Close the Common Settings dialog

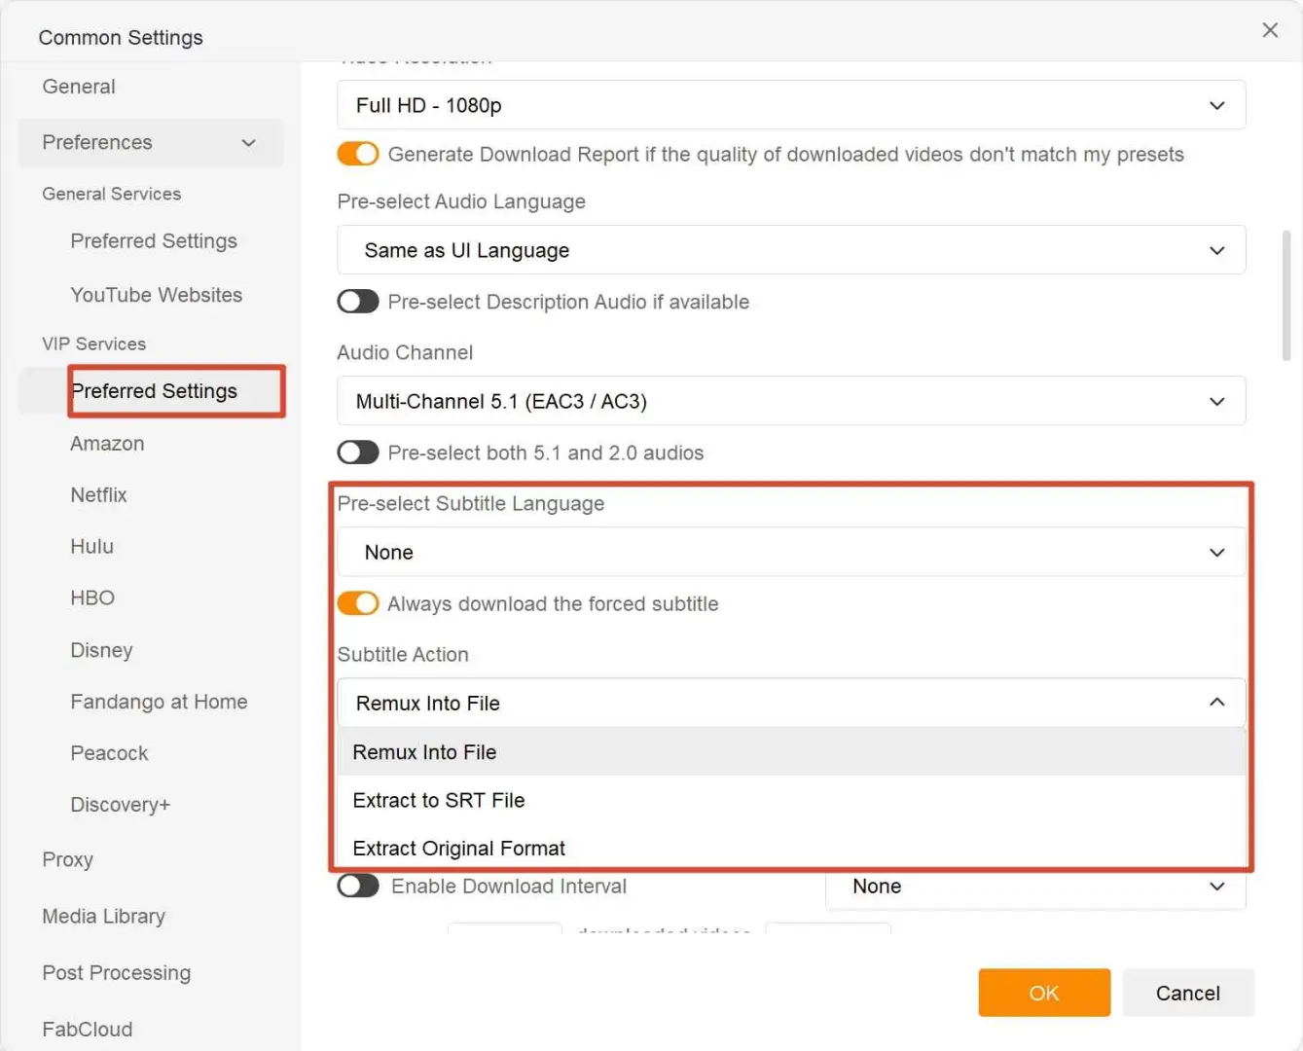click(1270, 30)
